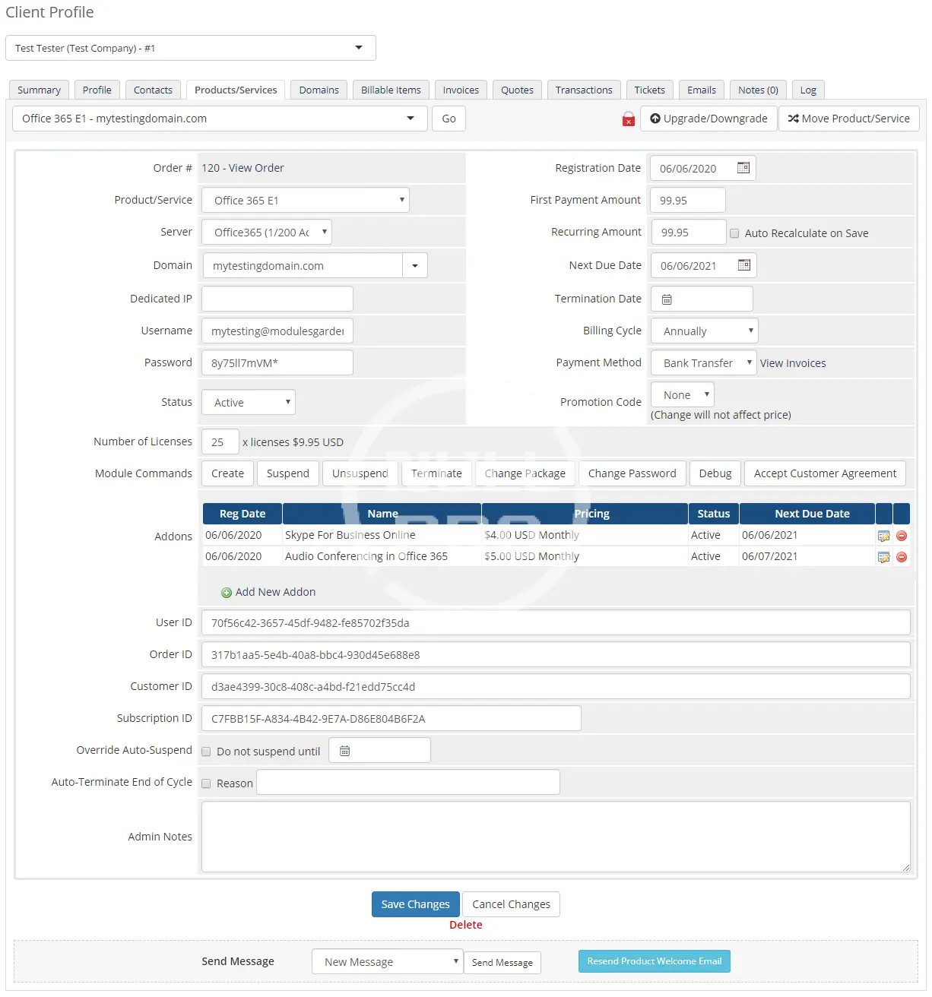Switch to the Invoices tab
Image resolution: width=932 pixels, height=997 pixels.
461,90
